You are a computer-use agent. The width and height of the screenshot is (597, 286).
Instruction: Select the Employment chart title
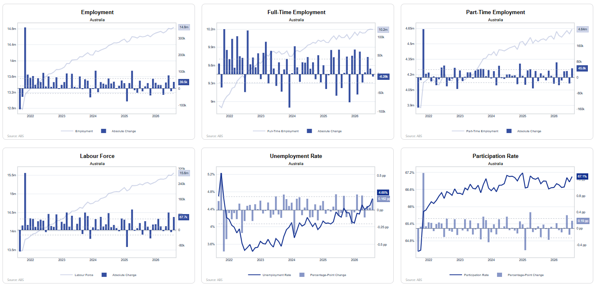click(x=97, y=12)
